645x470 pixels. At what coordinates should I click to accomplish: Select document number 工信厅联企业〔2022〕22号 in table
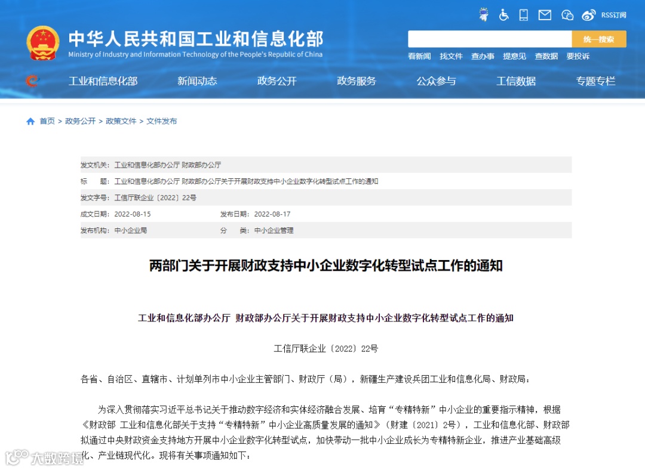coord(155,197)
